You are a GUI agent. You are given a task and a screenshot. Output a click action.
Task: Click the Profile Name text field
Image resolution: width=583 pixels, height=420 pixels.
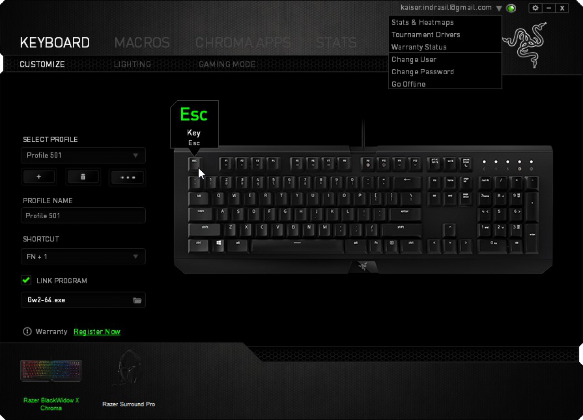pos(83,215)
